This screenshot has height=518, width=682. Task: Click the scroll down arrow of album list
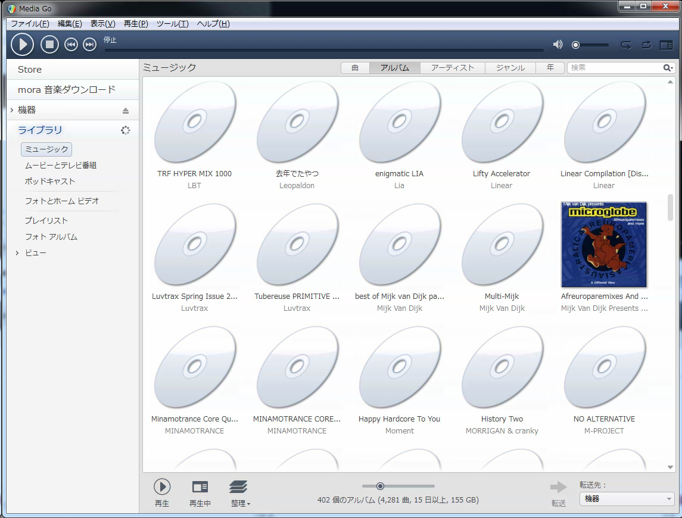[x=670, y=467]
